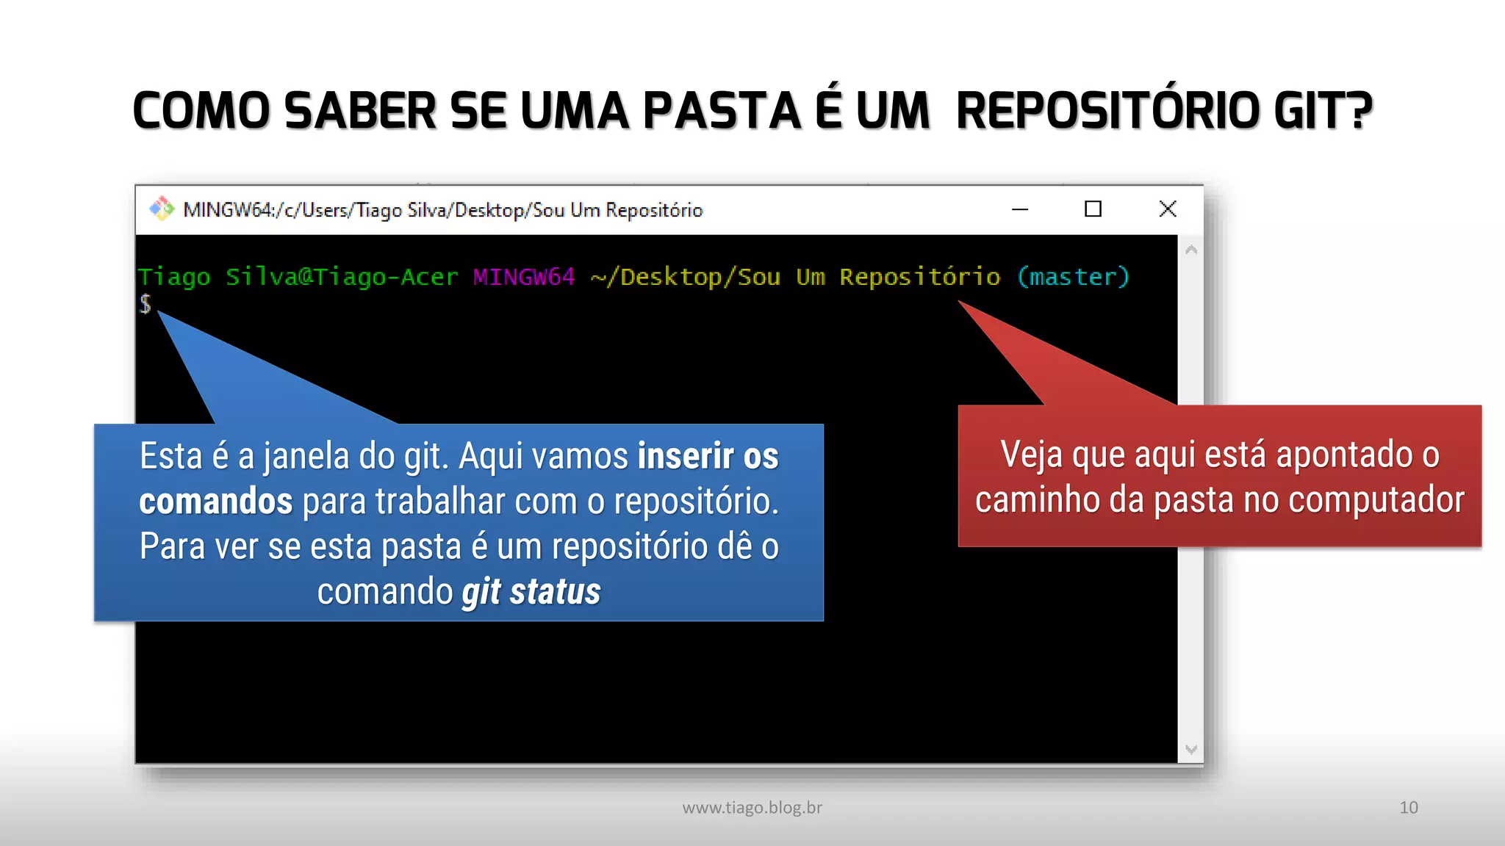This screenshot has width=1505, height=846.
Task: Click the $ prompt in the terminal
Action: 146,303
